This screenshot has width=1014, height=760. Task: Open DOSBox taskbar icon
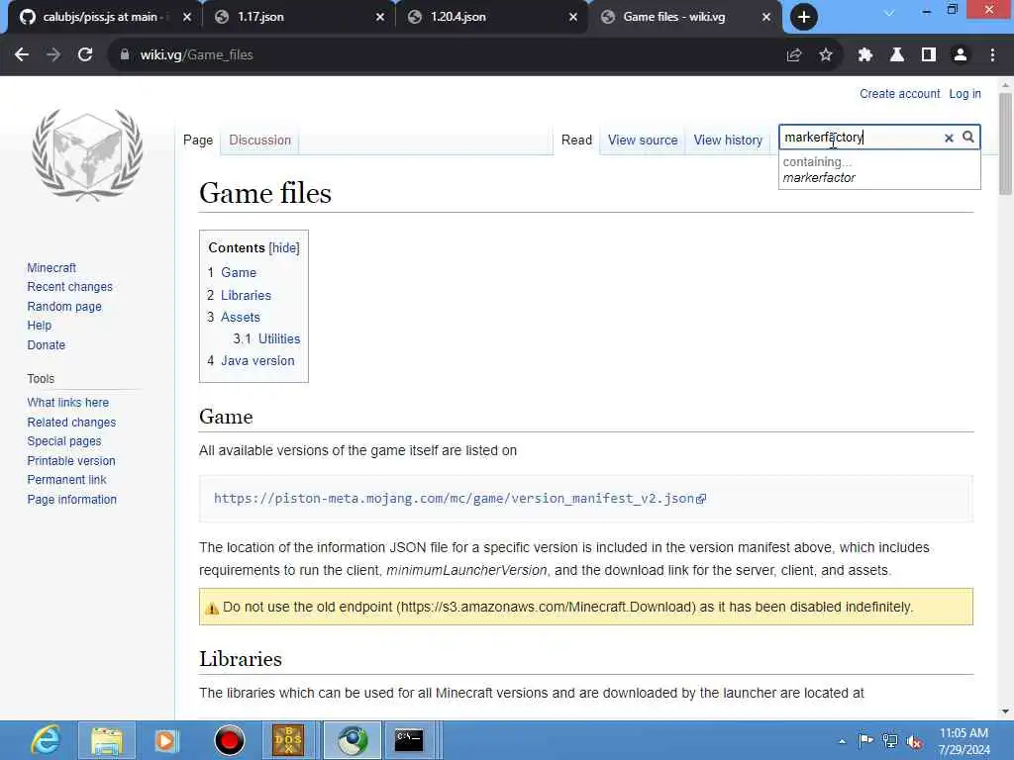(x=288, y=740)
